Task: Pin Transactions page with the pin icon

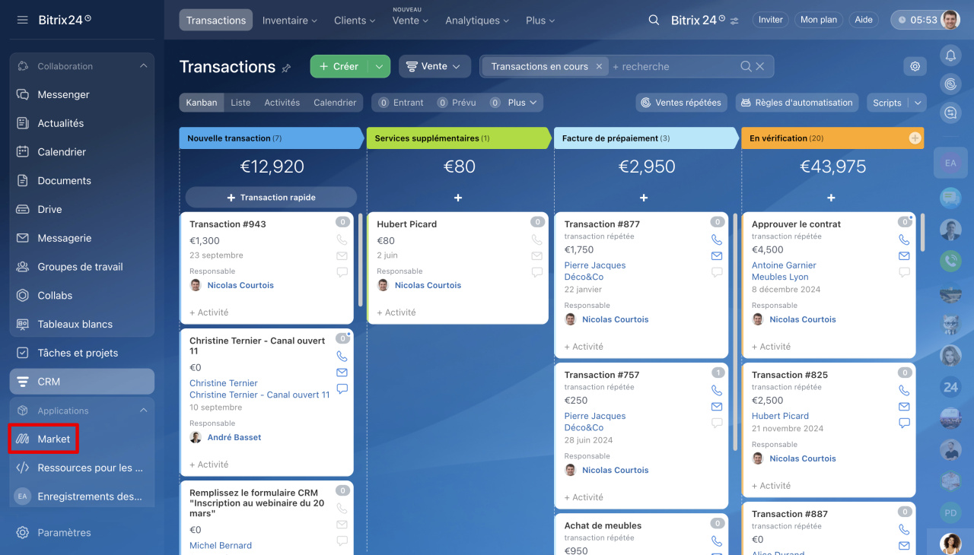Action: [x=286, y=68]
